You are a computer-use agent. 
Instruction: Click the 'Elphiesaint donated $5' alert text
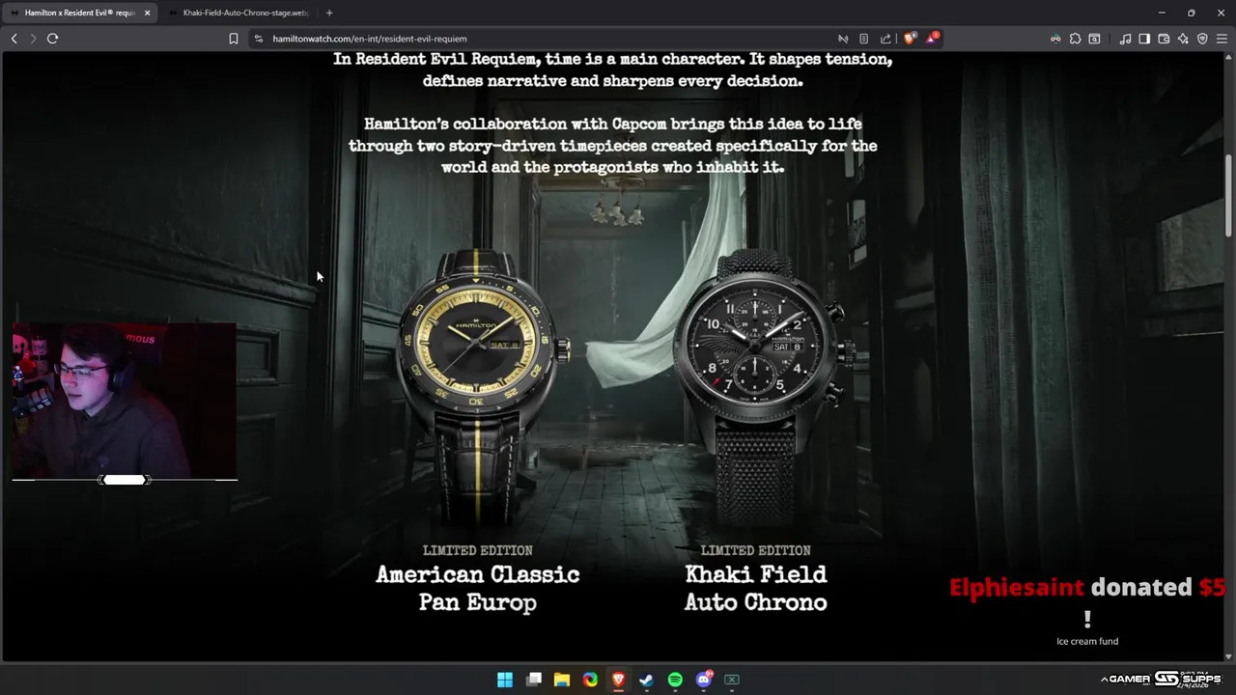click(1087, 587)
